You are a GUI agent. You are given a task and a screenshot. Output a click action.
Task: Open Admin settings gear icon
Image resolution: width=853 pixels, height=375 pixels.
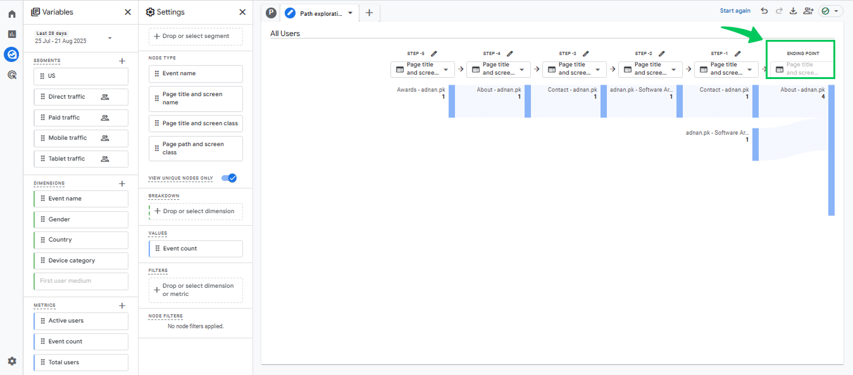point(12,361)
